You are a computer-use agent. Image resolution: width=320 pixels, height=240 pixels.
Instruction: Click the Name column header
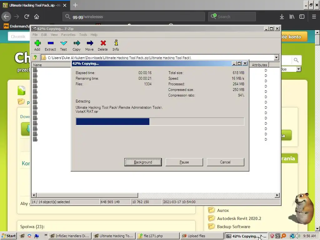click(51, 65)
